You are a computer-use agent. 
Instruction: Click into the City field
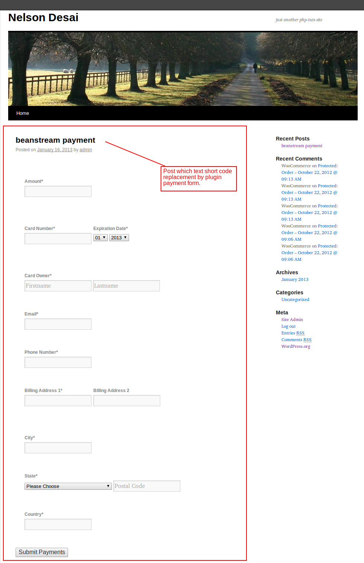coord(58,448)
